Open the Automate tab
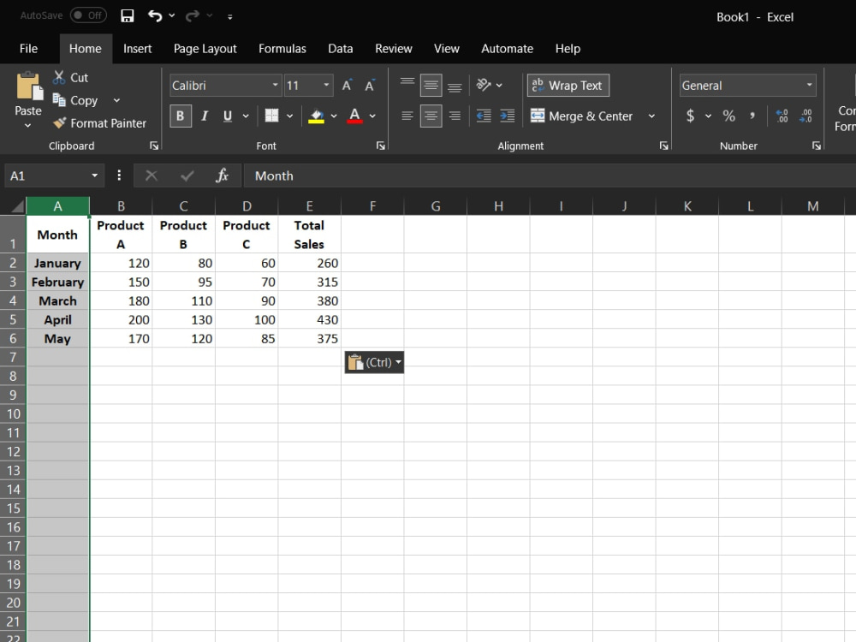Viewport: 856px width, 642px height. click(507, 49)
